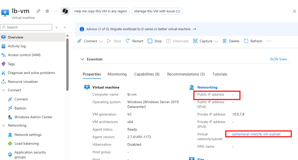
Task: Click the Advisor info icon in the banner
Action: click(x=82, y=29)
